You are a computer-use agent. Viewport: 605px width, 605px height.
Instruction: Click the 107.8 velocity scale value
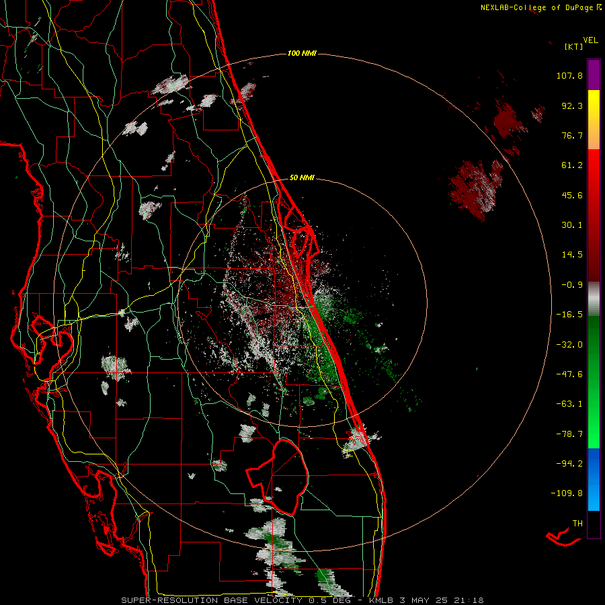569,75
